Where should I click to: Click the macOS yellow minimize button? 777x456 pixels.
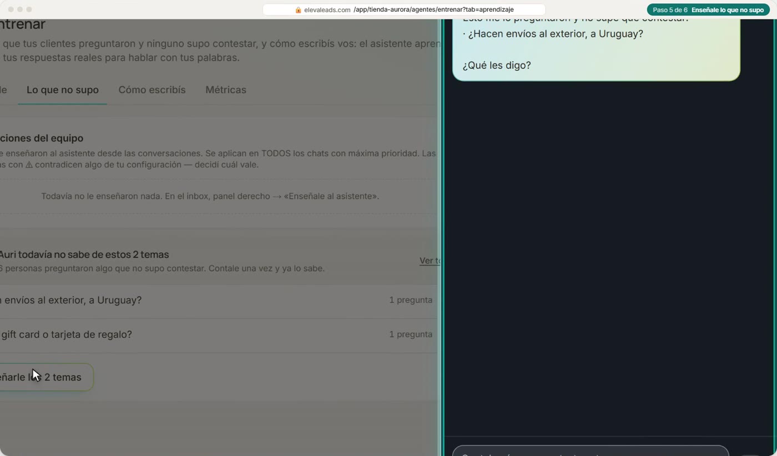pyautogui.click(x=20, y=9)
